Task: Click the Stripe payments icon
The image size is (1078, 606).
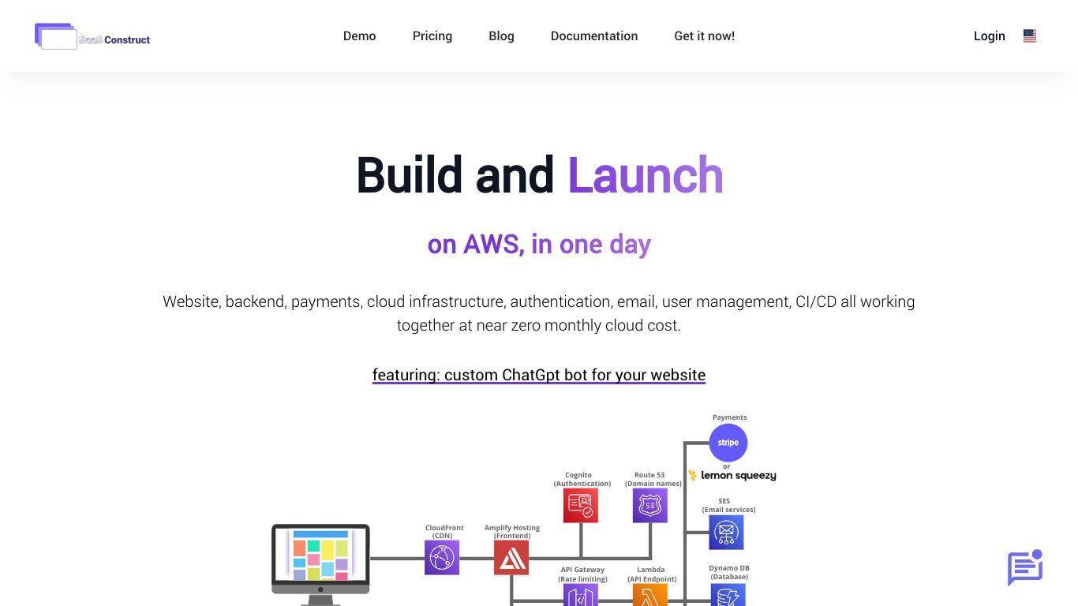Action: pyautogui.click(x=728, y=443)
